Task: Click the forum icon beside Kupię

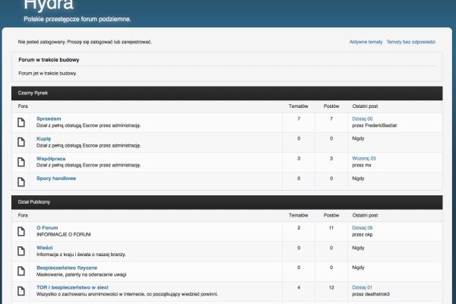Action: [21, 141]
